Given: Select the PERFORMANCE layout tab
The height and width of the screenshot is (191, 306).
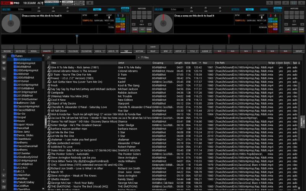Looking at the screenshot, I should pos(52,2).
